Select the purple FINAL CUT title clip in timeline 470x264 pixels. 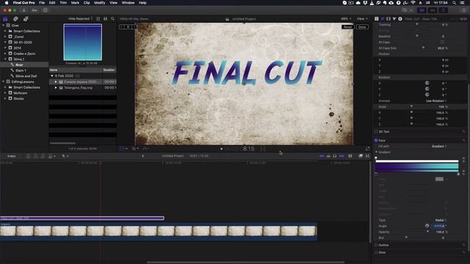pyautogui.click(x=82, y=219)
